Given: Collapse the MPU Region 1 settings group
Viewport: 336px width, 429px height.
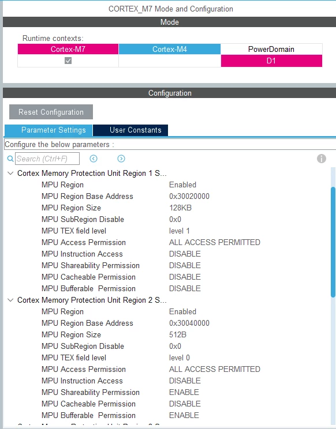Looking at the screenshot, I should 10,173.
